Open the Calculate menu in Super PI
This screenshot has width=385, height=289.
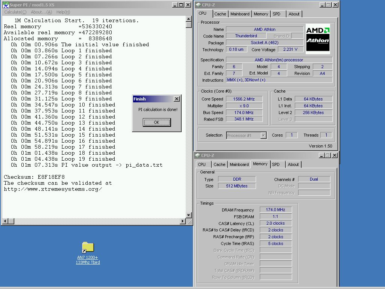pos(15,12)
